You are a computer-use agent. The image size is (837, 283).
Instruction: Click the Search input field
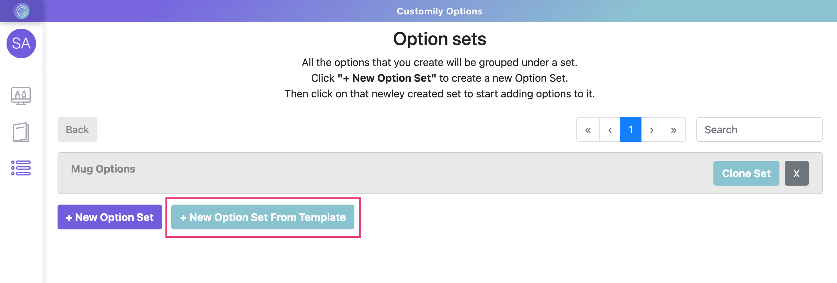point(759,130)
